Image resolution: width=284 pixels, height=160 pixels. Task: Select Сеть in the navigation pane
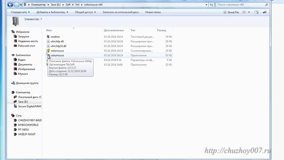point(19,116)
